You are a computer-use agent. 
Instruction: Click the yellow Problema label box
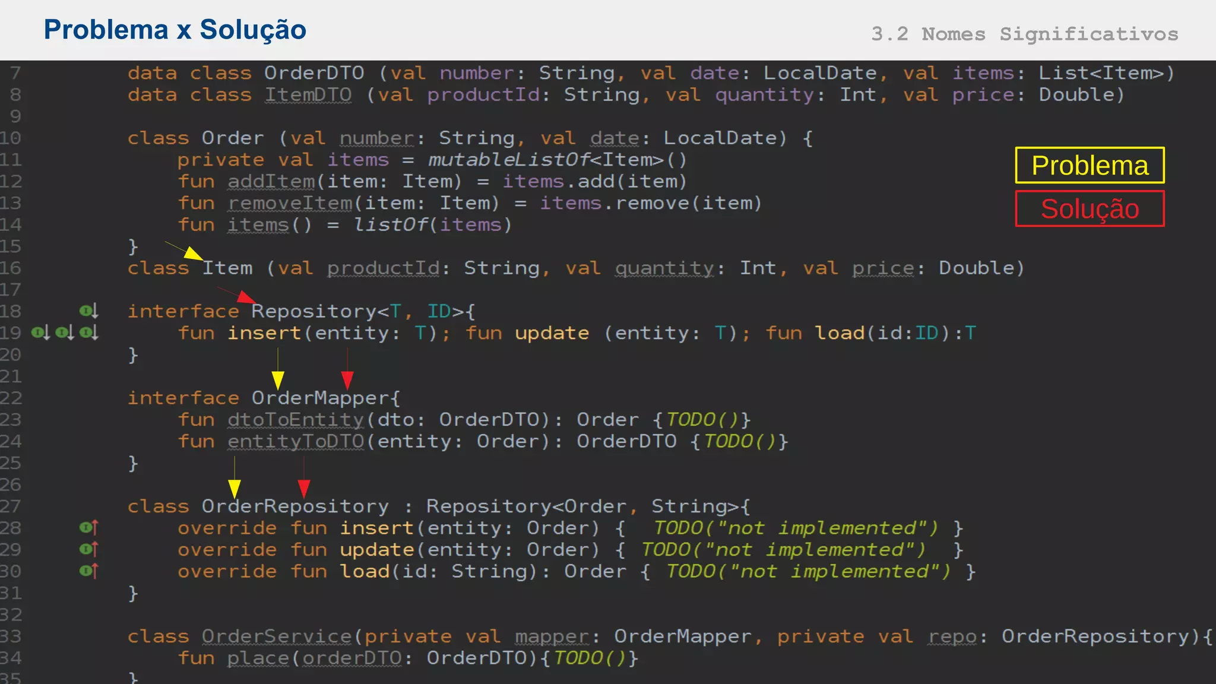[x=1090, y=166]
